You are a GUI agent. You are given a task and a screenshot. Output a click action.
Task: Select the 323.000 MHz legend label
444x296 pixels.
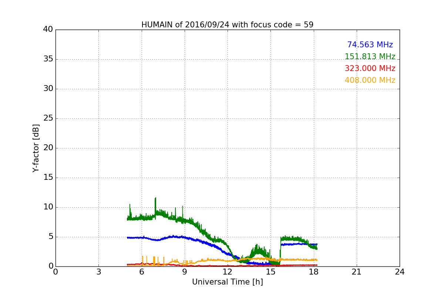(370, 68)
